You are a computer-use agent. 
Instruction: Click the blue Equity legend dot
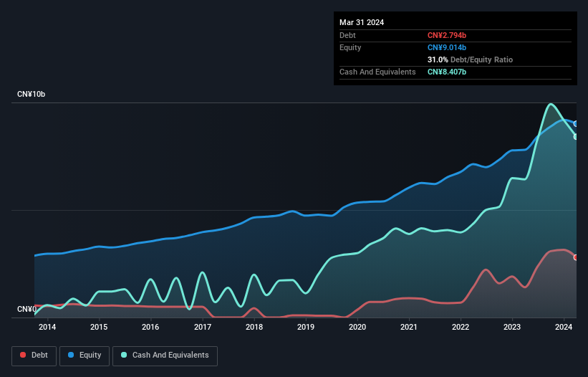pos(71,355)
